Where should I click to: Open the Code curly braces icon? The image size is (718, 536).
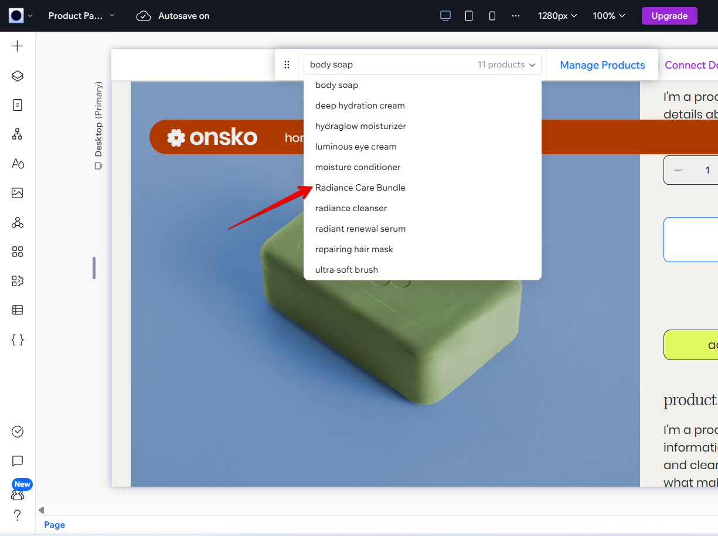[x=18, y=340]
